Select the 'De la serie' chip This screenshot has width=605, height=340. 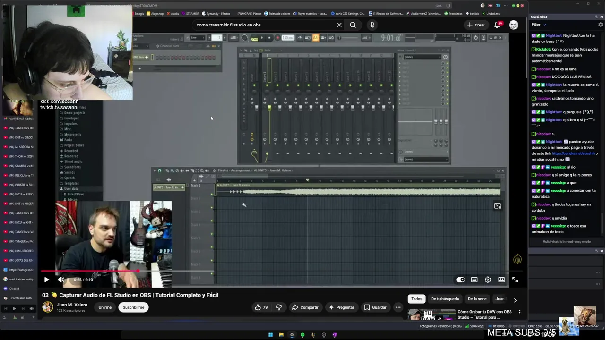(x=477, y=299)
